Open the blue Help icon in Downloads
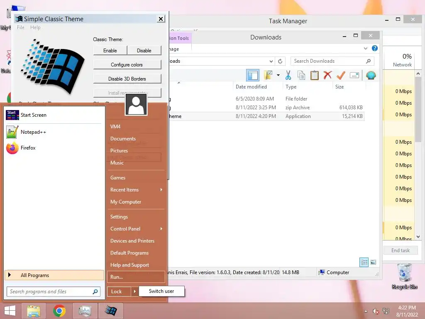This screenshot has height=319, width=425. 375,48
